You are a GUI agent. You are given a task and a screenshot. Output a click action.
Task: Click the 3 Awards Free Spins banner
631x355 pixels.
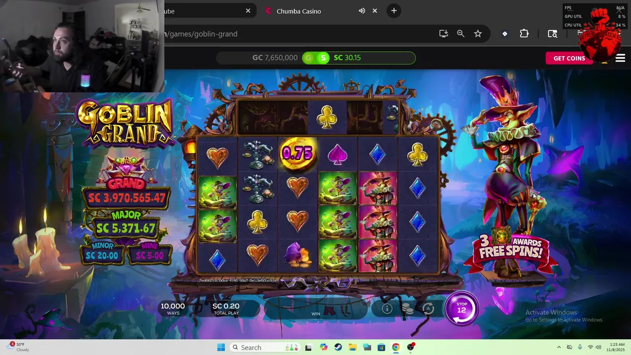(x=511, y=249)
